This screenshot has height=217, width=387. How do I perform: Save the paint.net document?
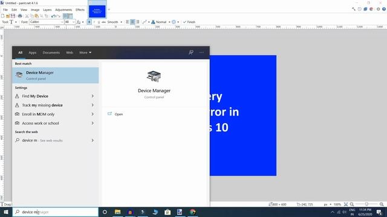[13, 16]
